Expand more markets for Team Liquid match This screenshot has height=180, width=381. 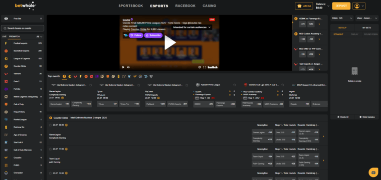click(323, 161)
